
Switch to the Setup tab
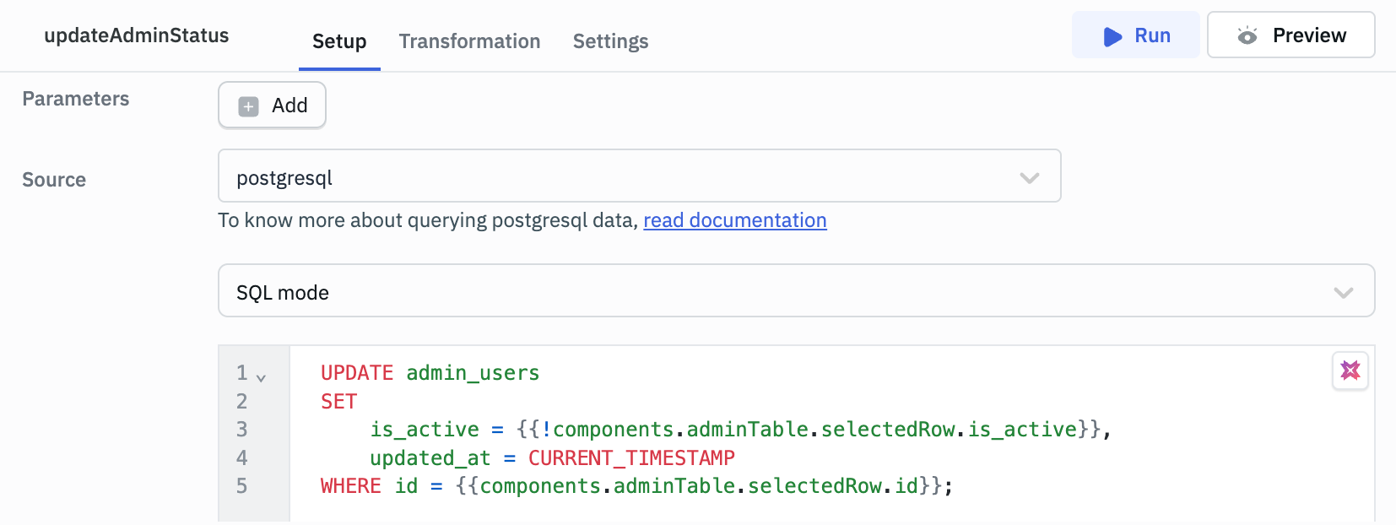point(339,41)
